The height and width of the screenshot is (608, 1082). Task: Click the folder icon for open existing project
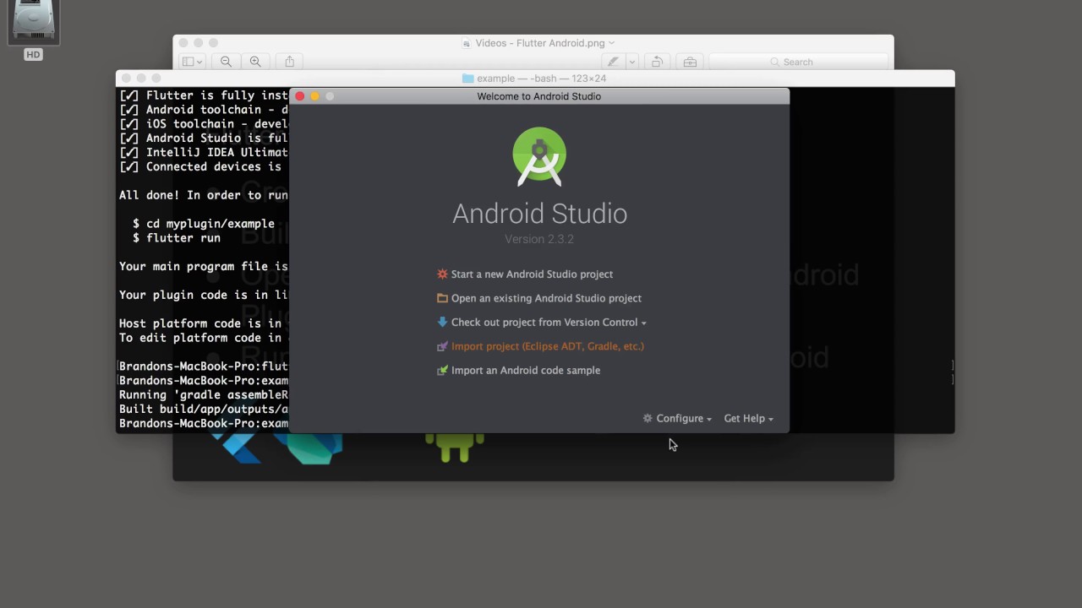point(442,298)
